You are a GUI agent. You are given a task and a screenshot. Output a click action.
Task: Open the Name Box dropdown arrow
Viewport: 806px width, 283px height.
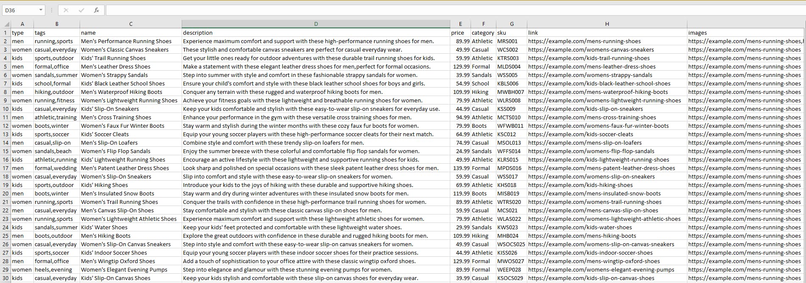[x=41, y=10]
